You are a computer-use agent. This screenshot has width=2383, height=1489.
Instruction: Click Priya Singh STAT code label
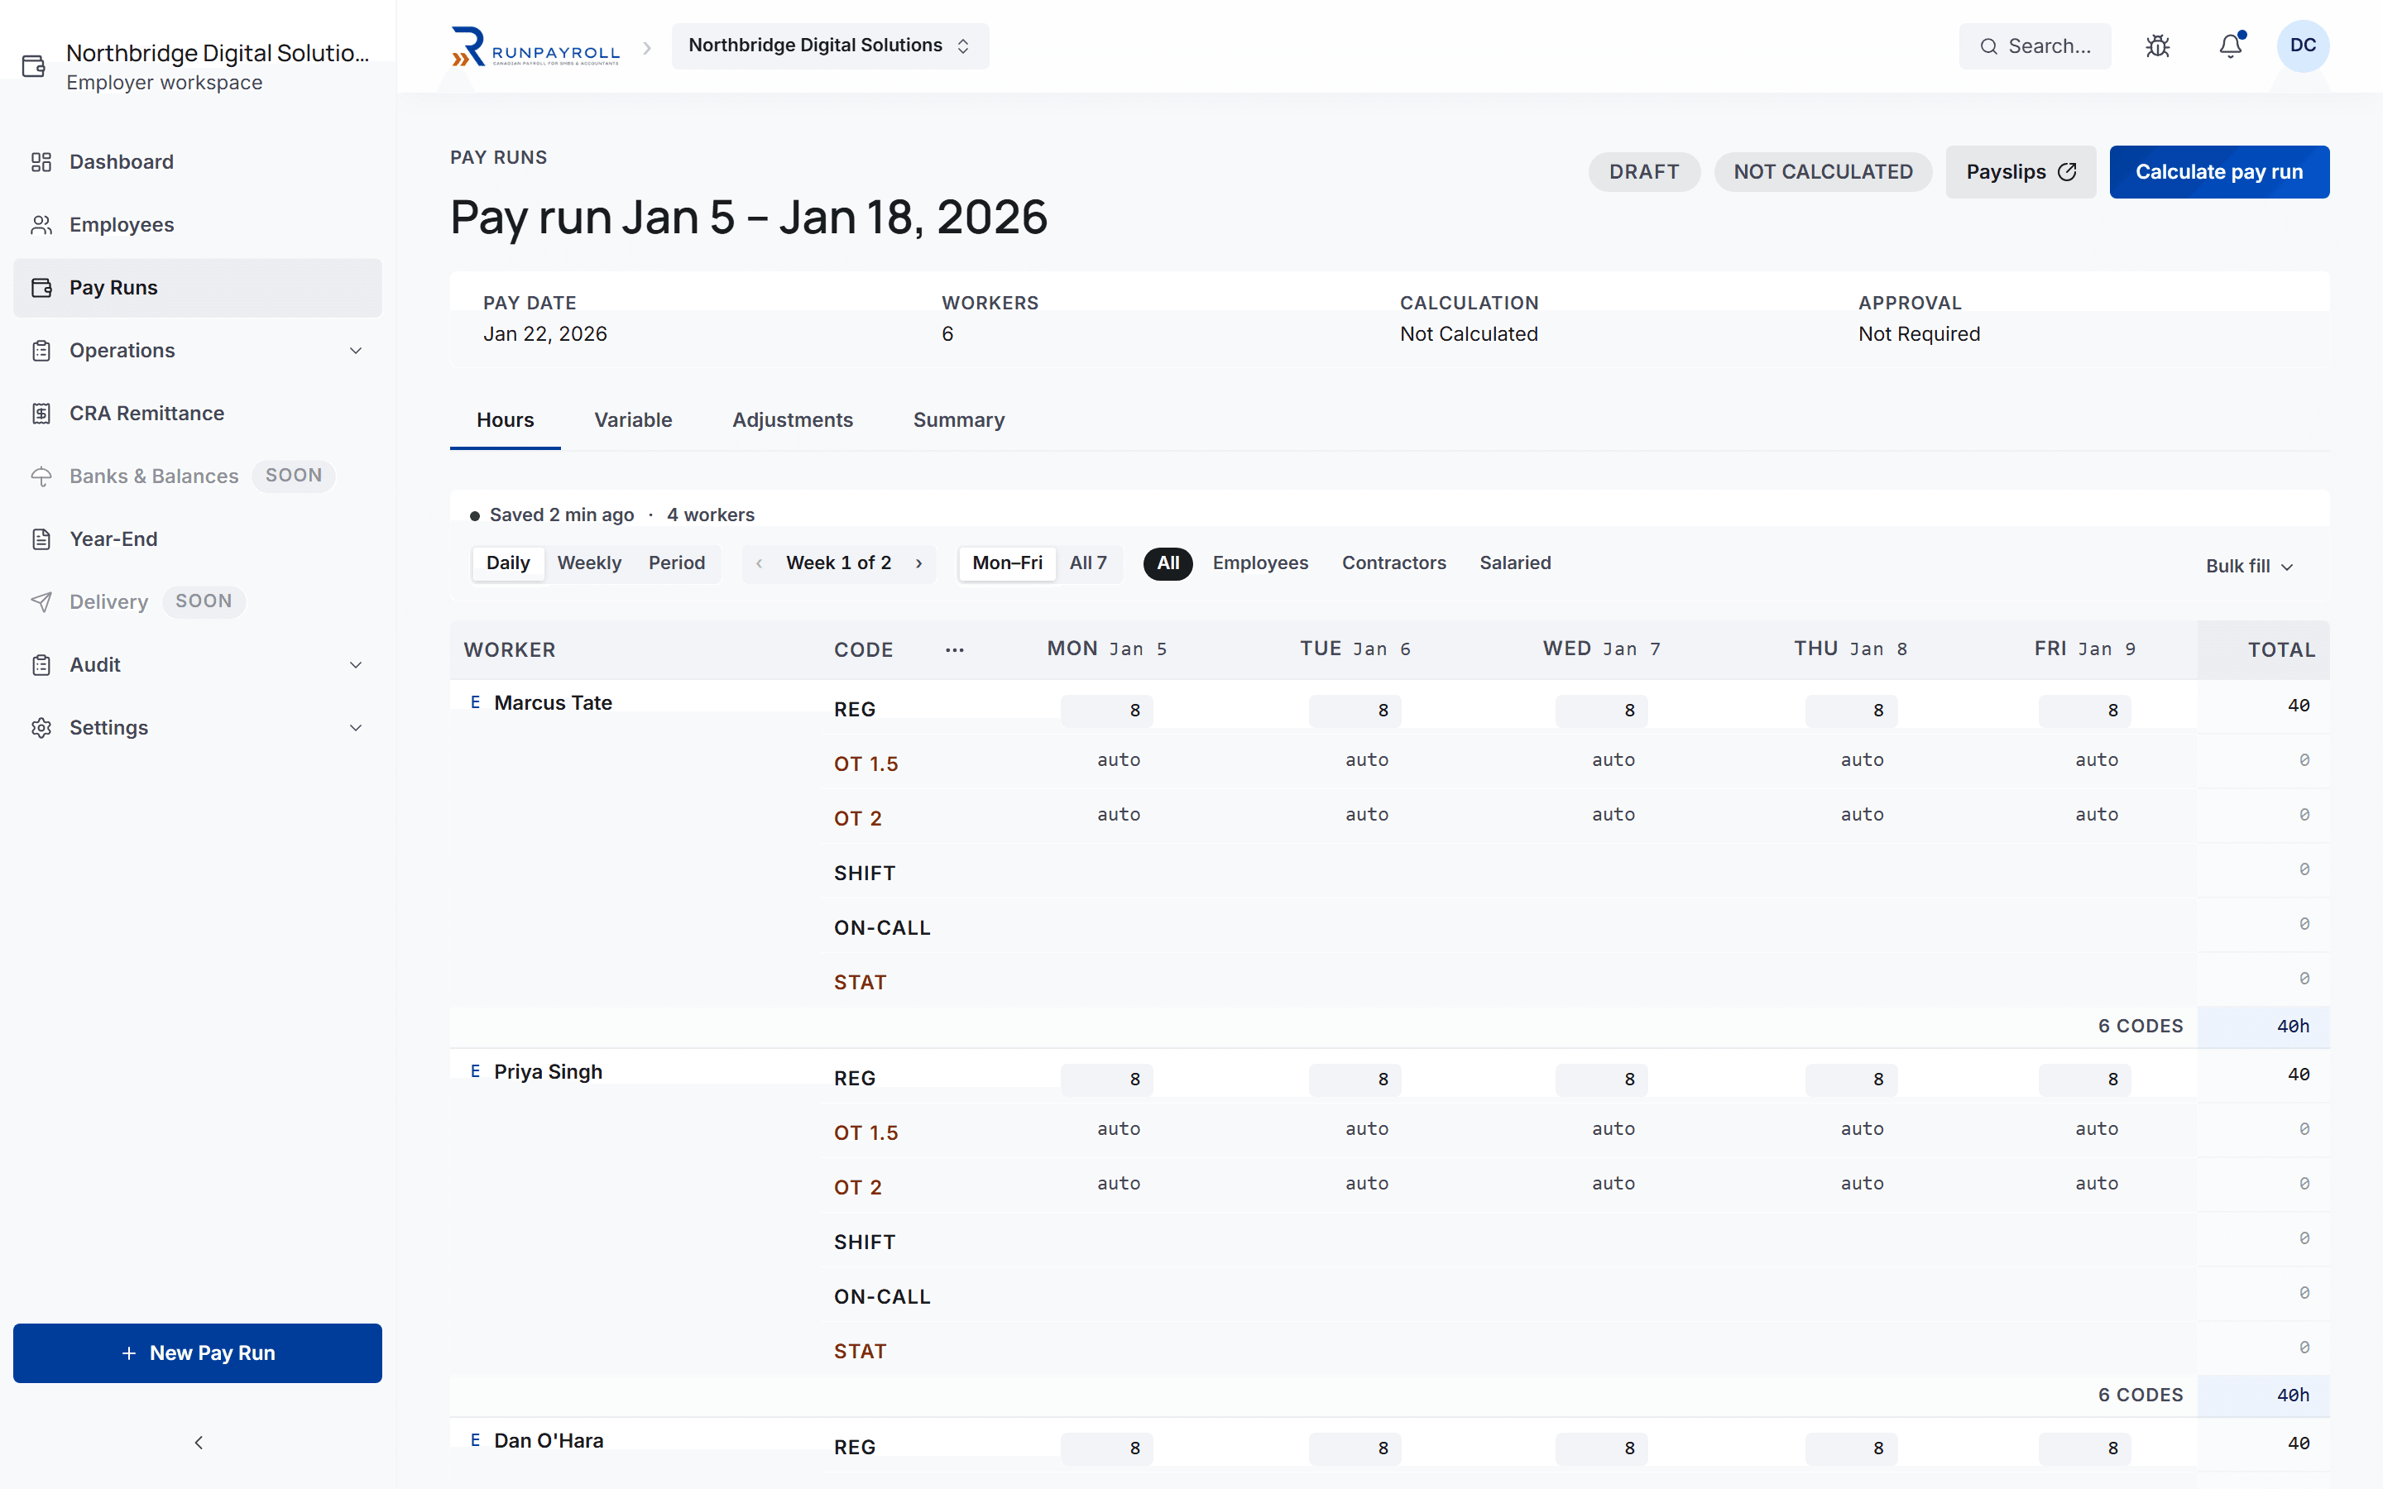(x=860, y=1353)
